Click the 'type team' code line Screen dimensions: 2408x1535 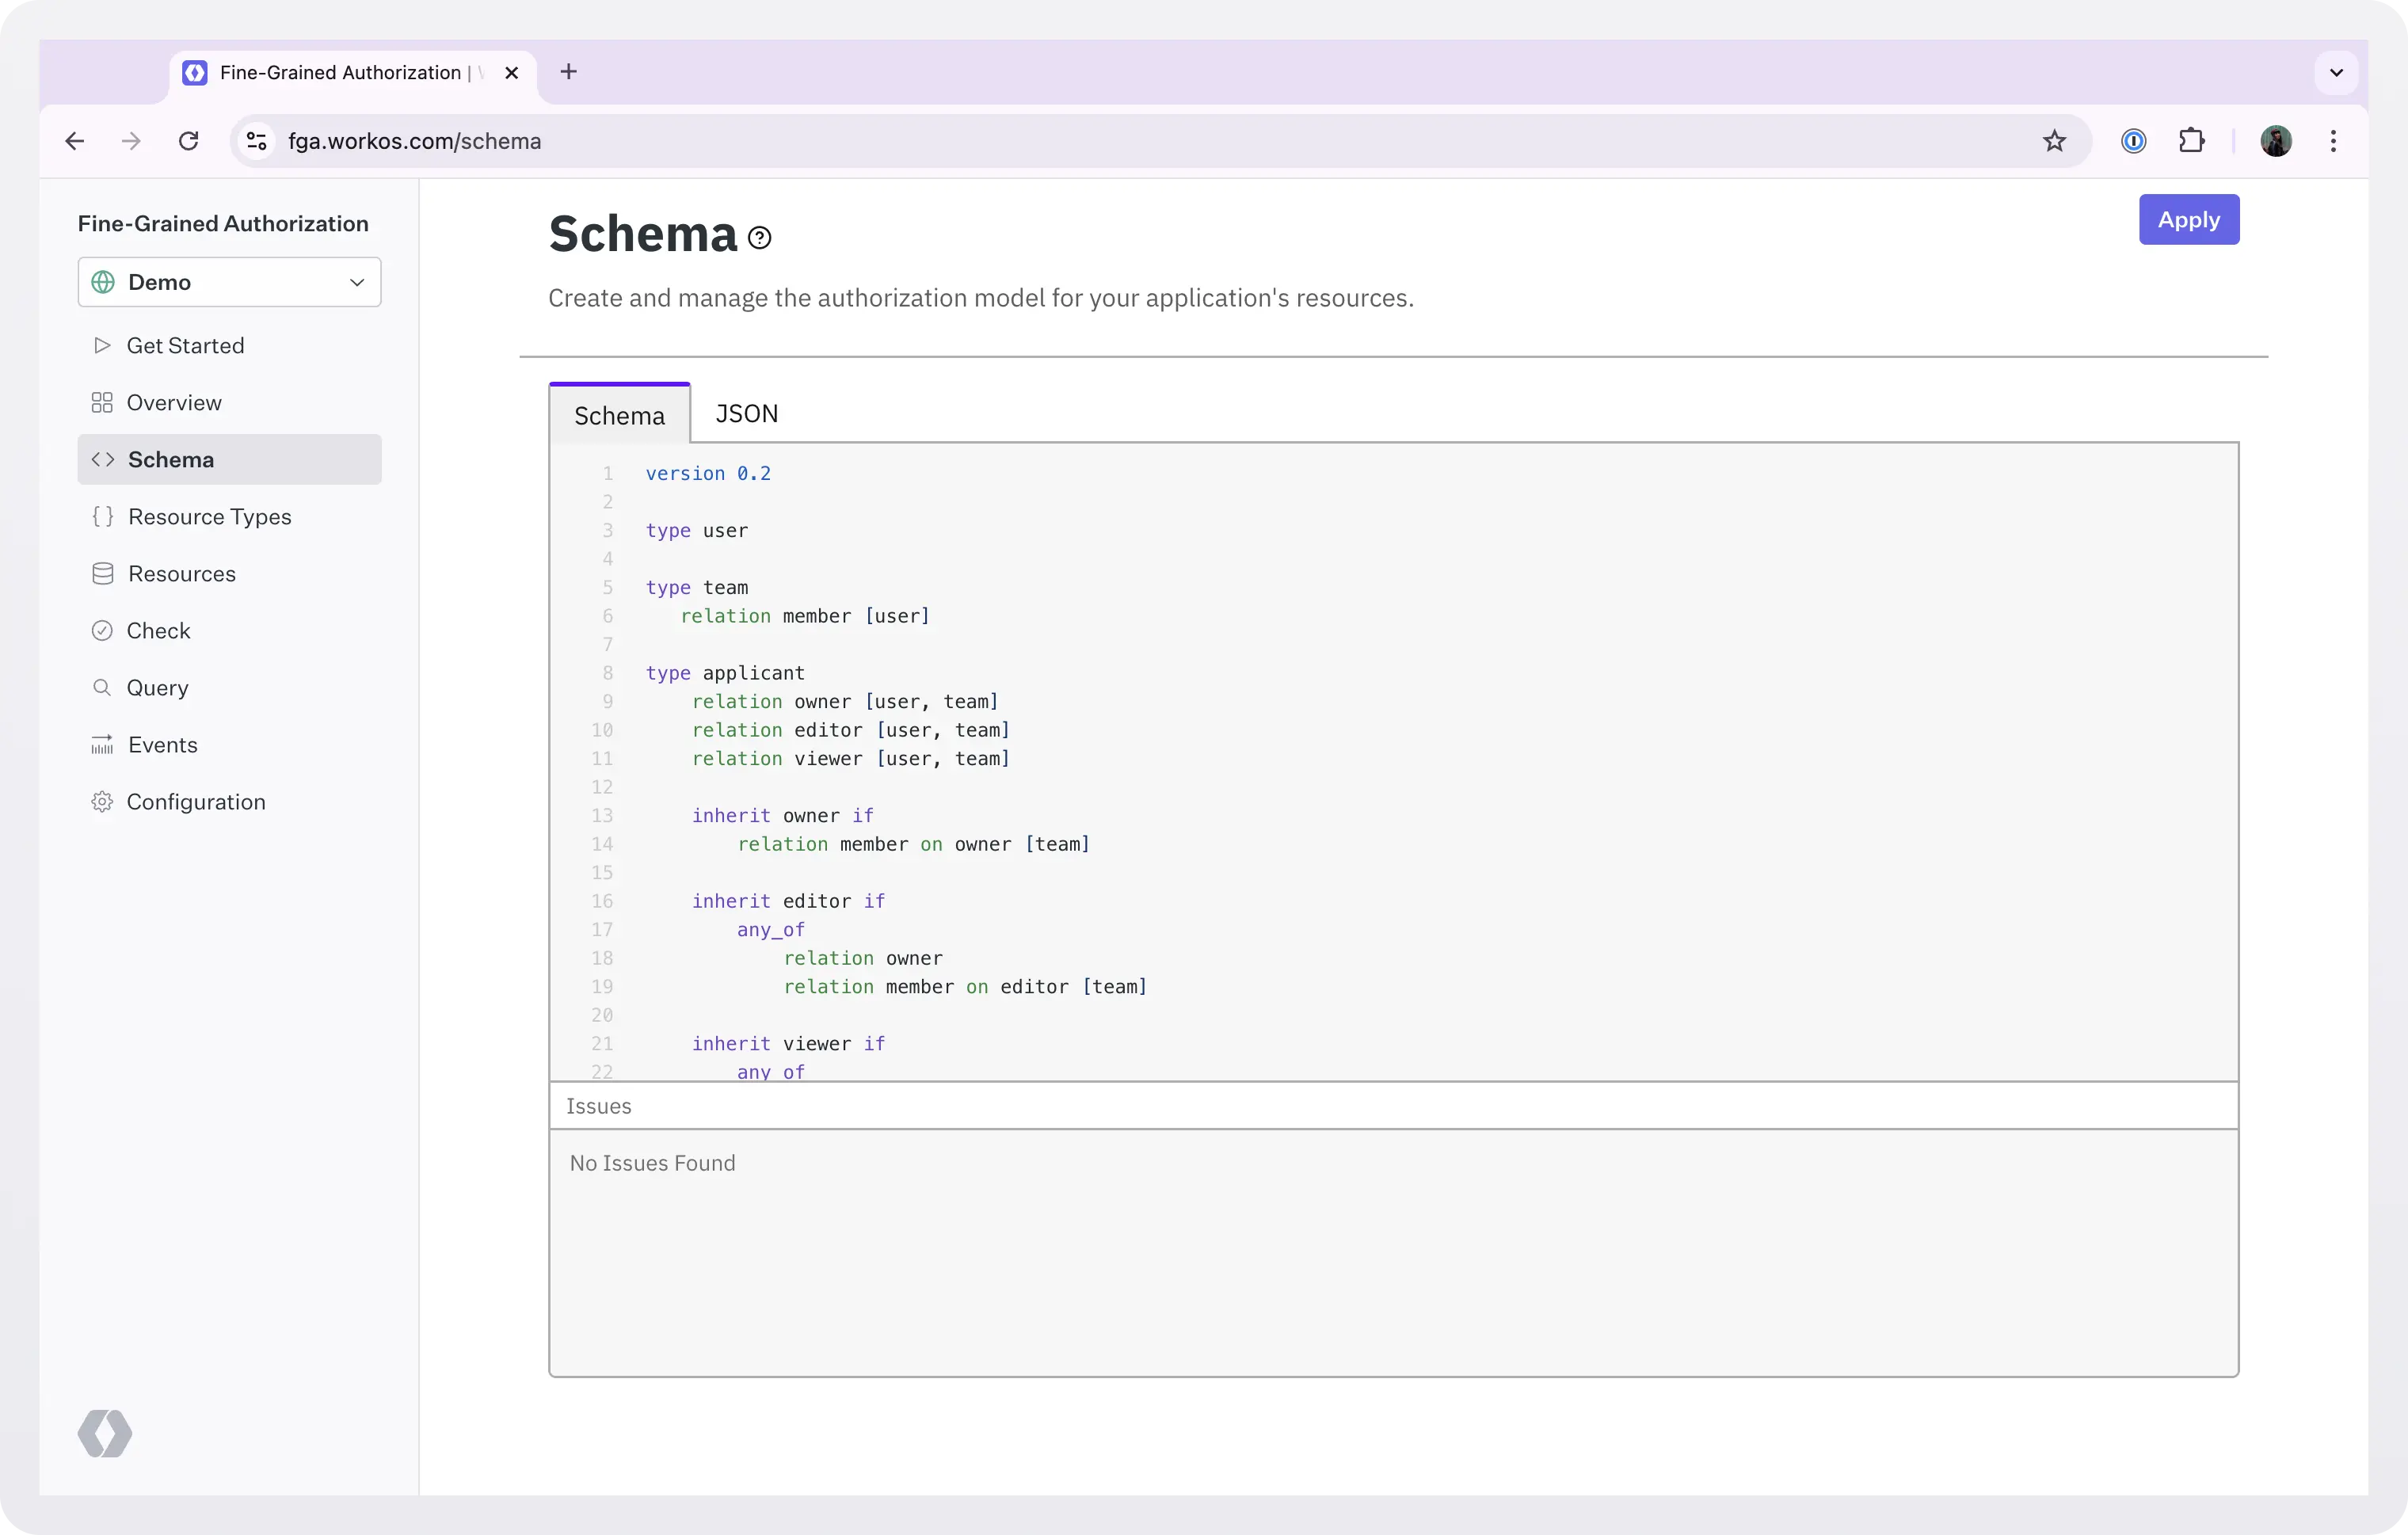click(697, 588)
